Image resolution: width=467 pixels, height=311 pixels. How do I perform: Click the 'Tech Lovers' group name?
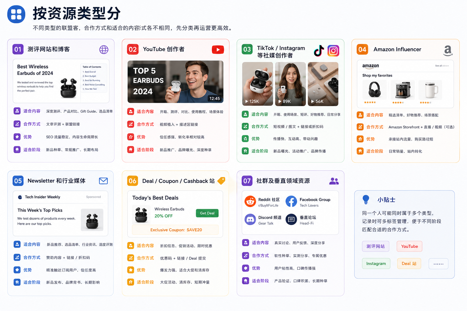(x=309, y=205)
